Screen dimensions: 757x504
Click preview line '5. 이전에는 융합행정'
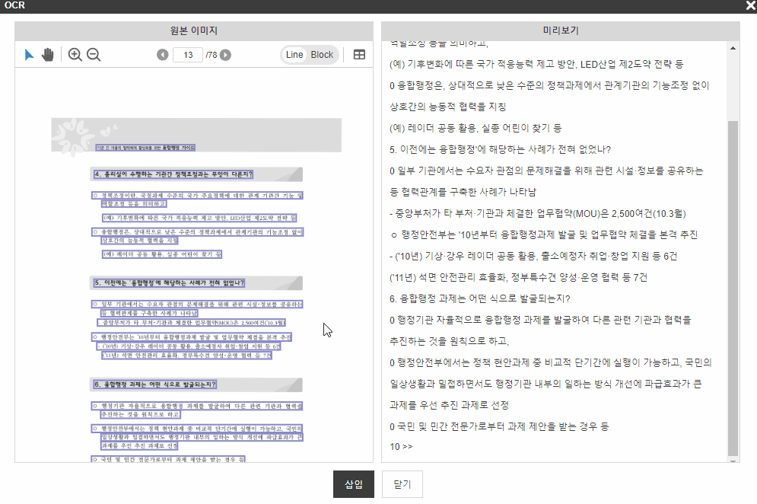click(500, 148)
